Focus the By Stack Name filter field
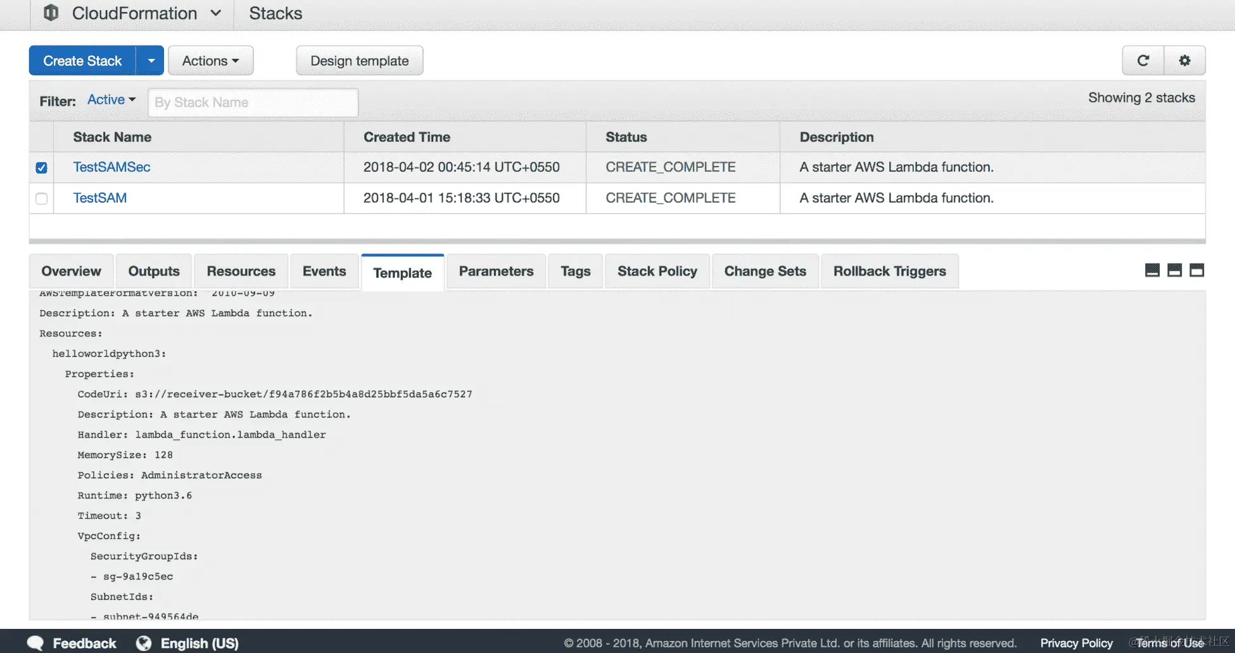 [253, 103]
